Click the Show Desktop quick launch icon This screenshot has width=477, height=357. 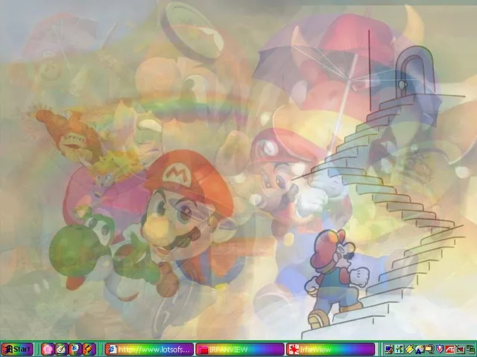[61, 349]
